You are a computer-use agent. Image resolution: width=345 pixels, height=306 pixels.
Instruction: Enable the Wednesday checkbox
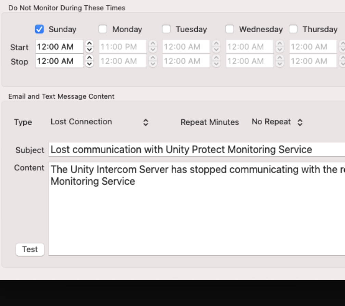(x=230, y=29)
